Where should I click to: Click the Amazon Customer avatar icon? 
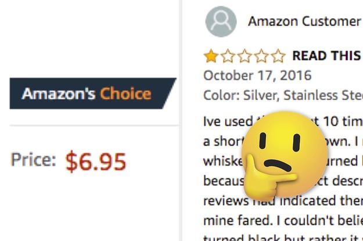pos(221,21)
